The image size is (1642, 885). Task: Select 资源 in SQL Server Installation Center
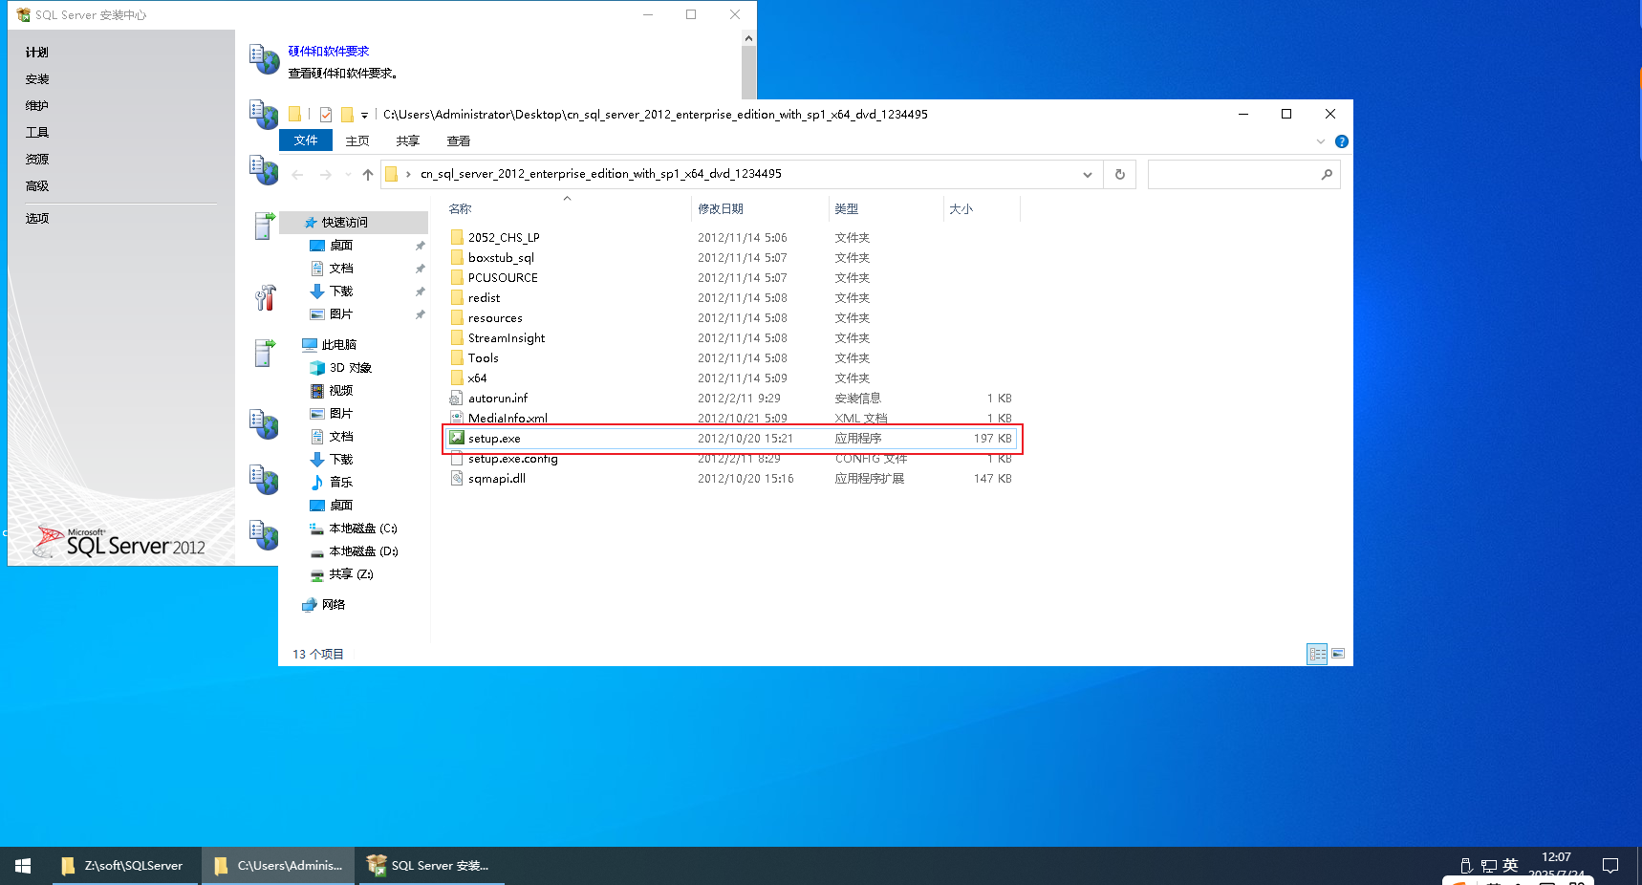37,160
